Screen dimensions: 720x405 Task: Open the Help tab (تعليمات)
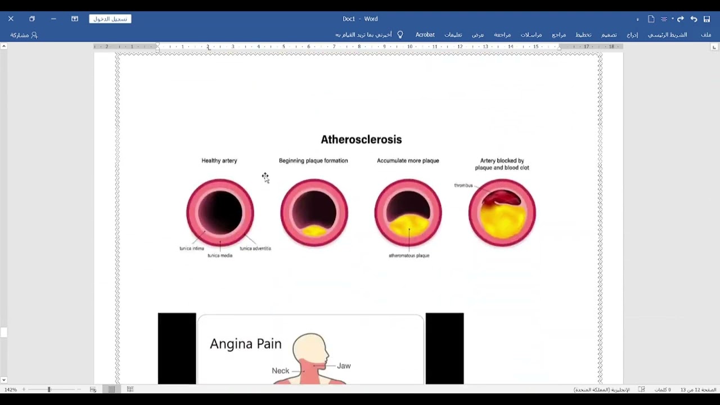(453, 35)
